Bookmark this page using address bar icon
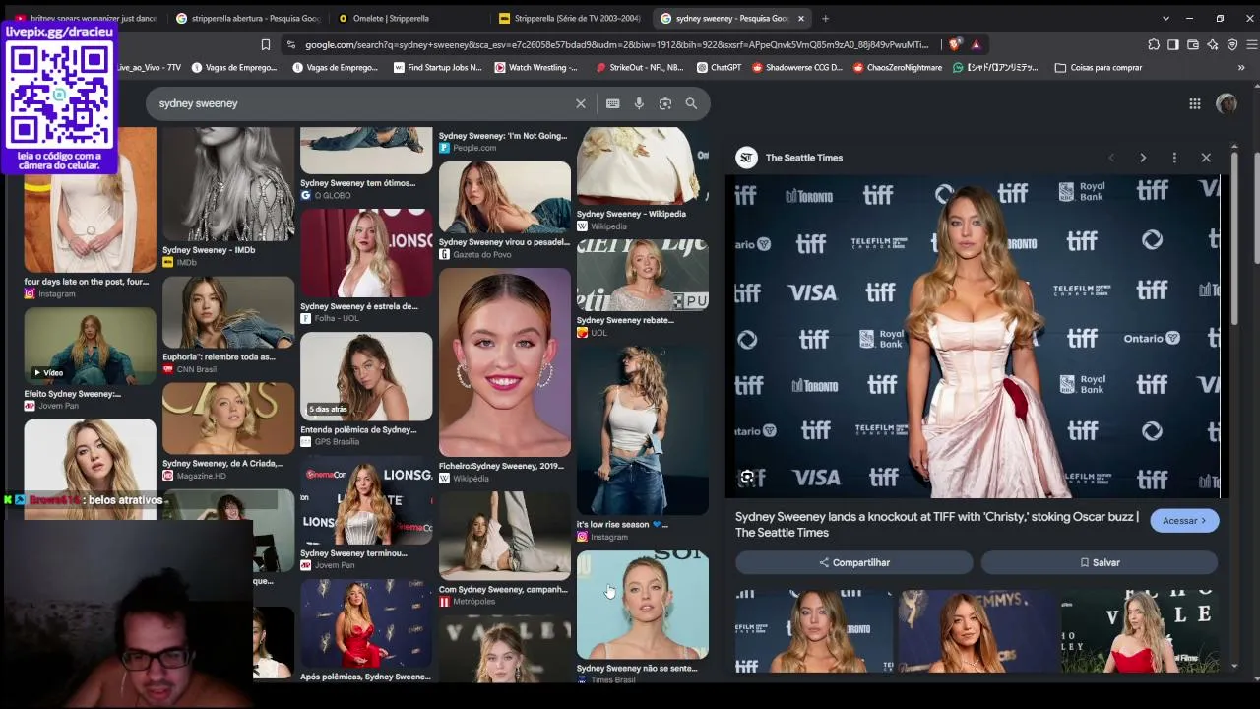The width and height of the screenshot is (1260, 709). tap(266, 44)
